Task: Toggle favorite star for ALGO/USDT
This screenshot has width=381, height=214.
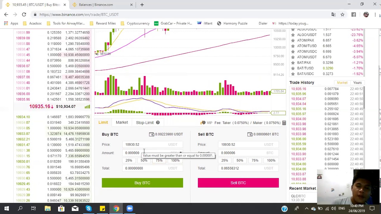Action: click(293, 35)
